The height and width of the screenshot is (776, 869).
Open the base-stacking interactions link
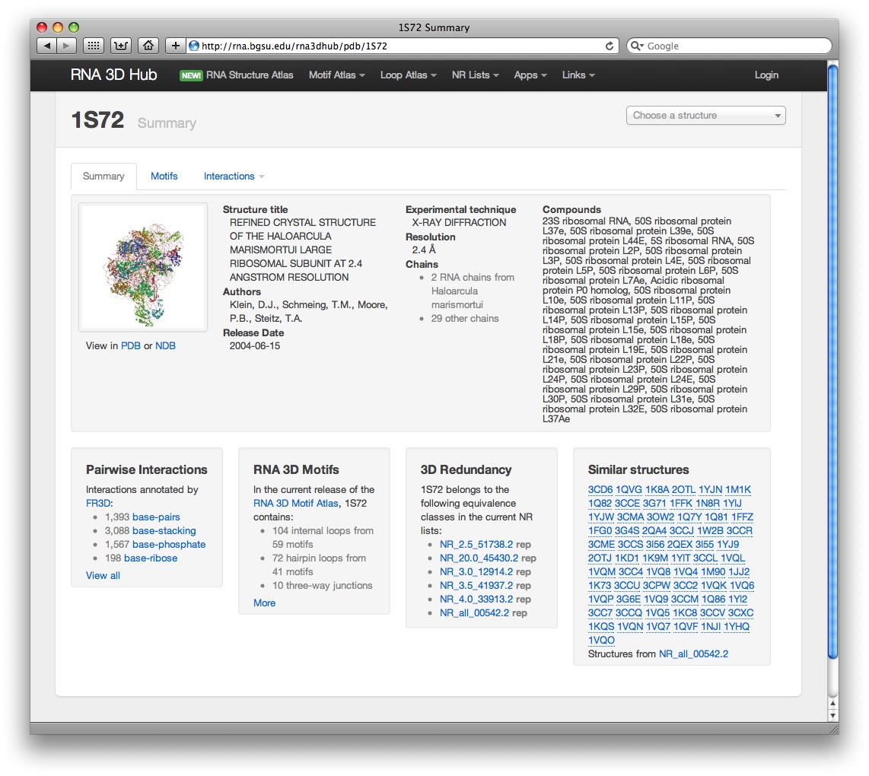(x=164, y=531)
